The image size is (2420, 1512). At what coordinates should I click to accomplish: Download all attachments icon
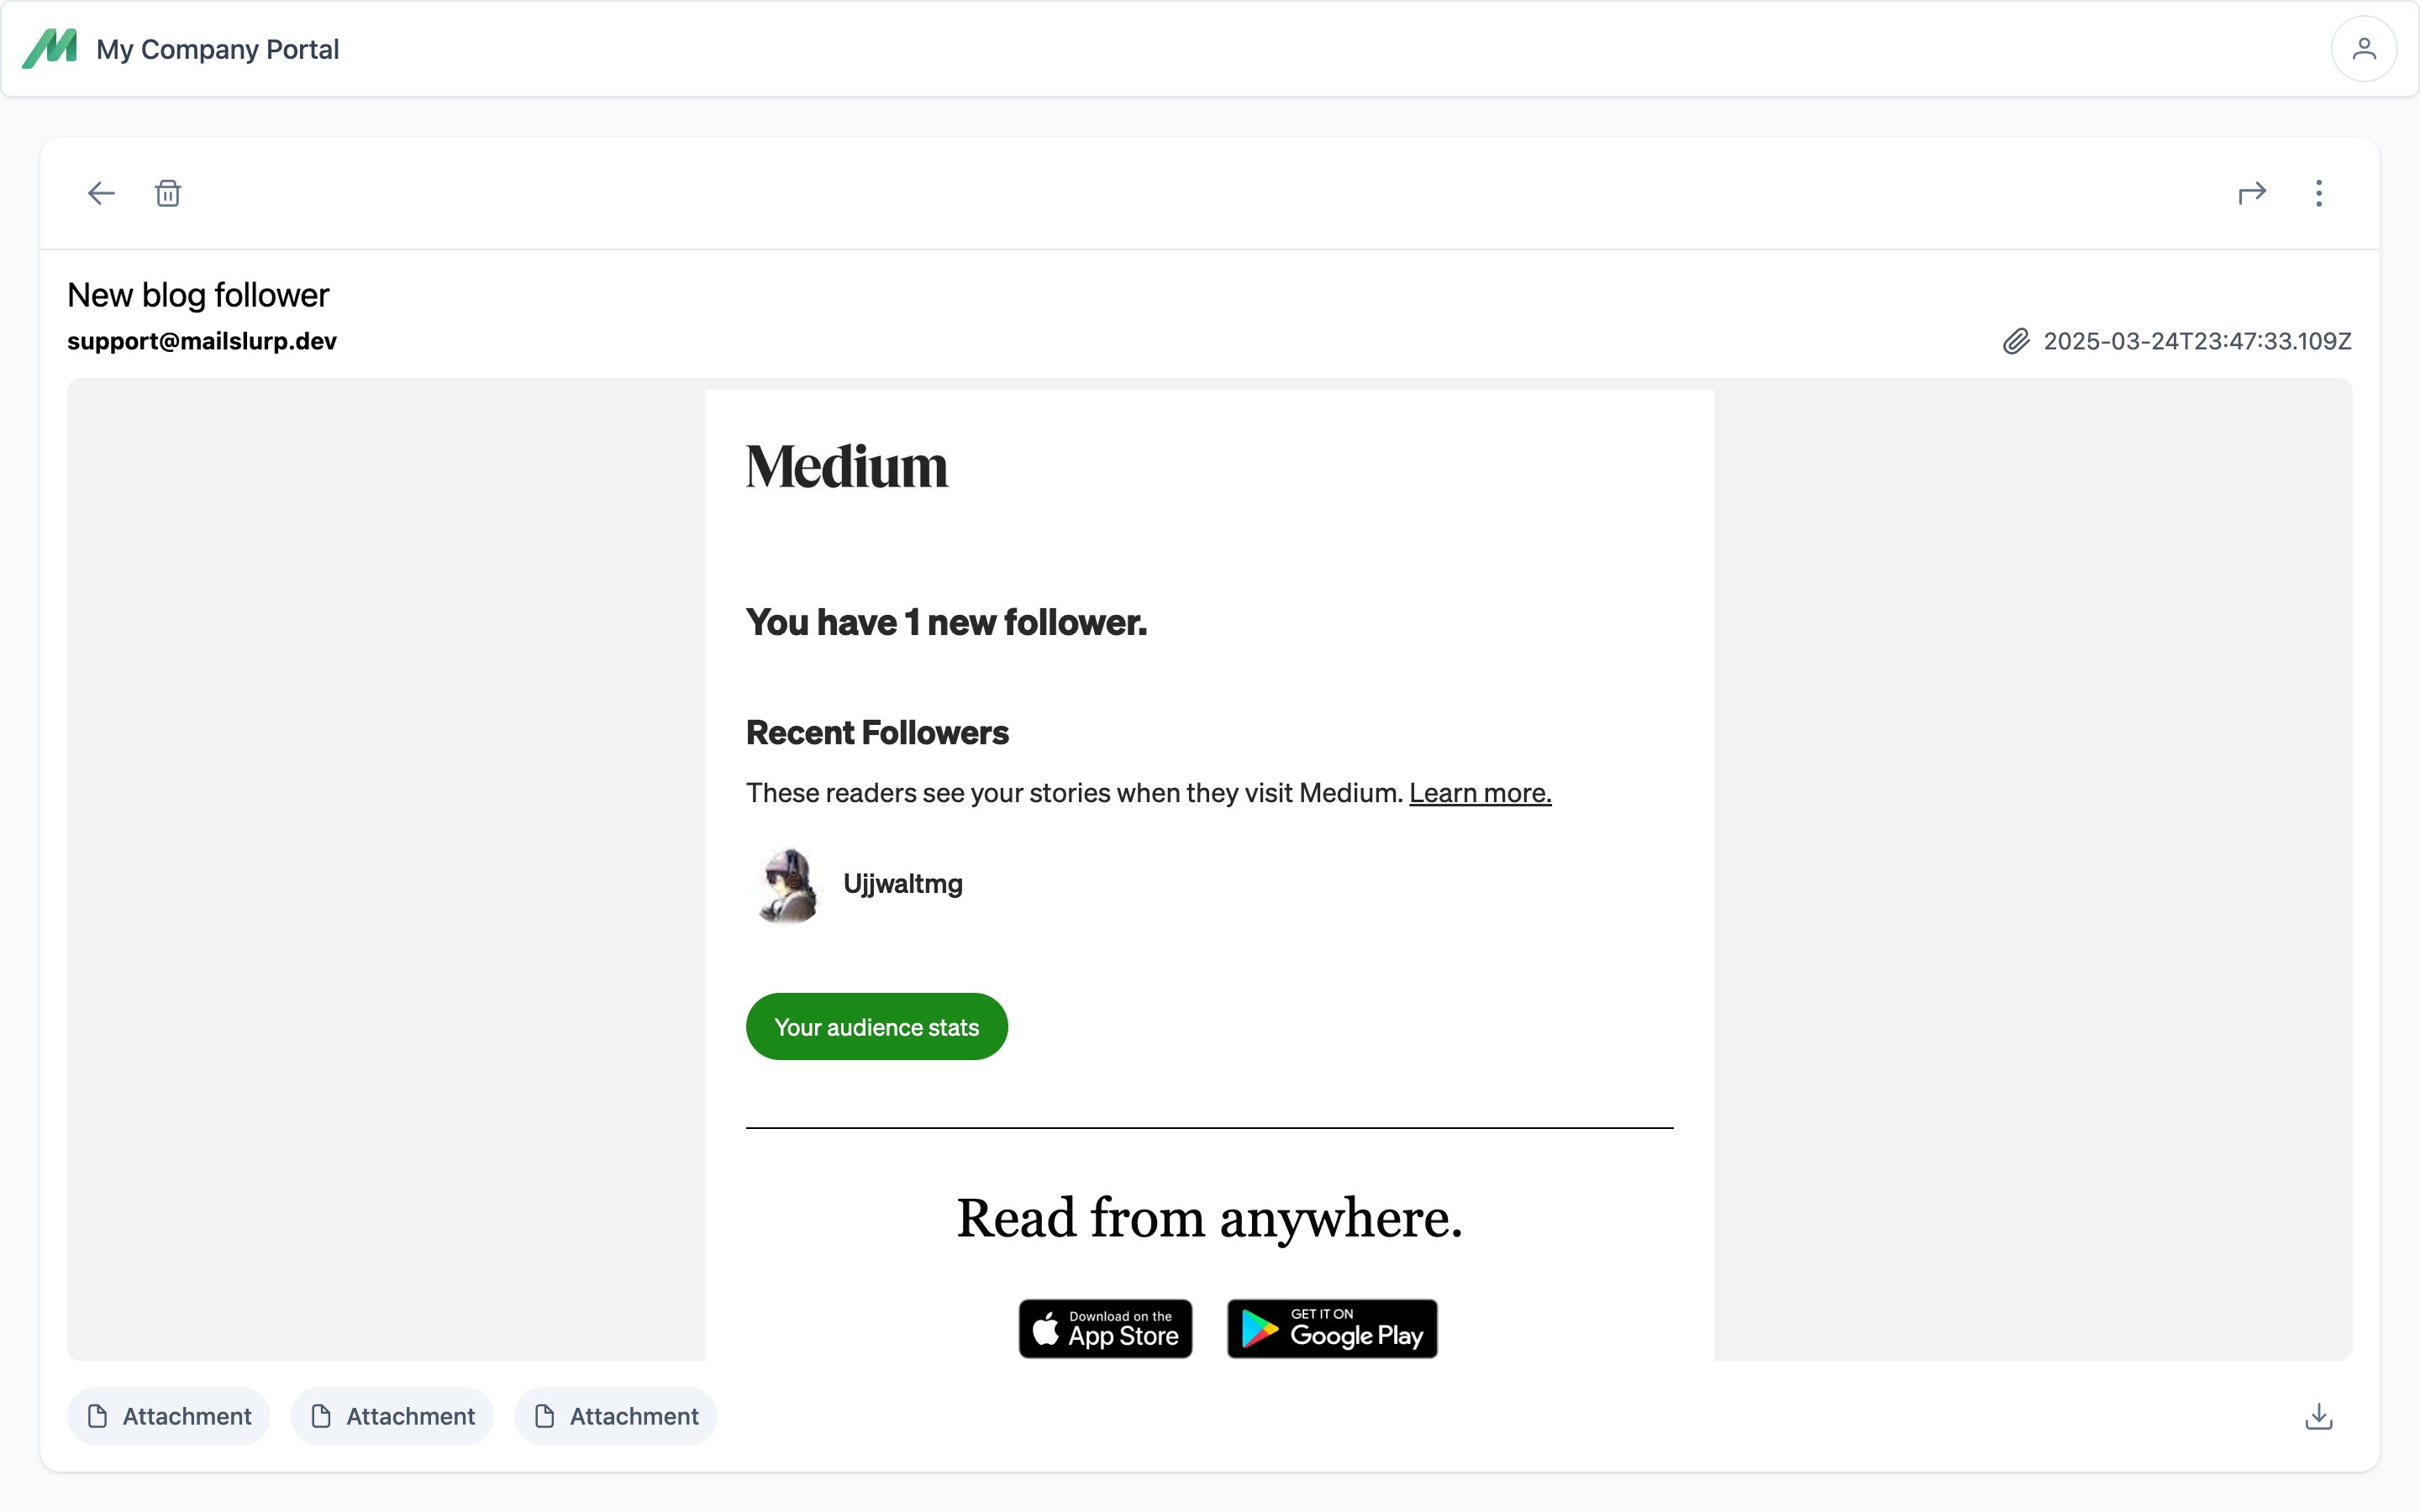pos(2318,1416)
